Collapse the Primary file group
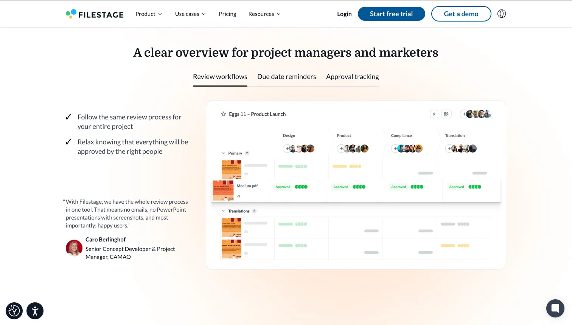This screenshot has width=572, height=325. pos(223,153)
